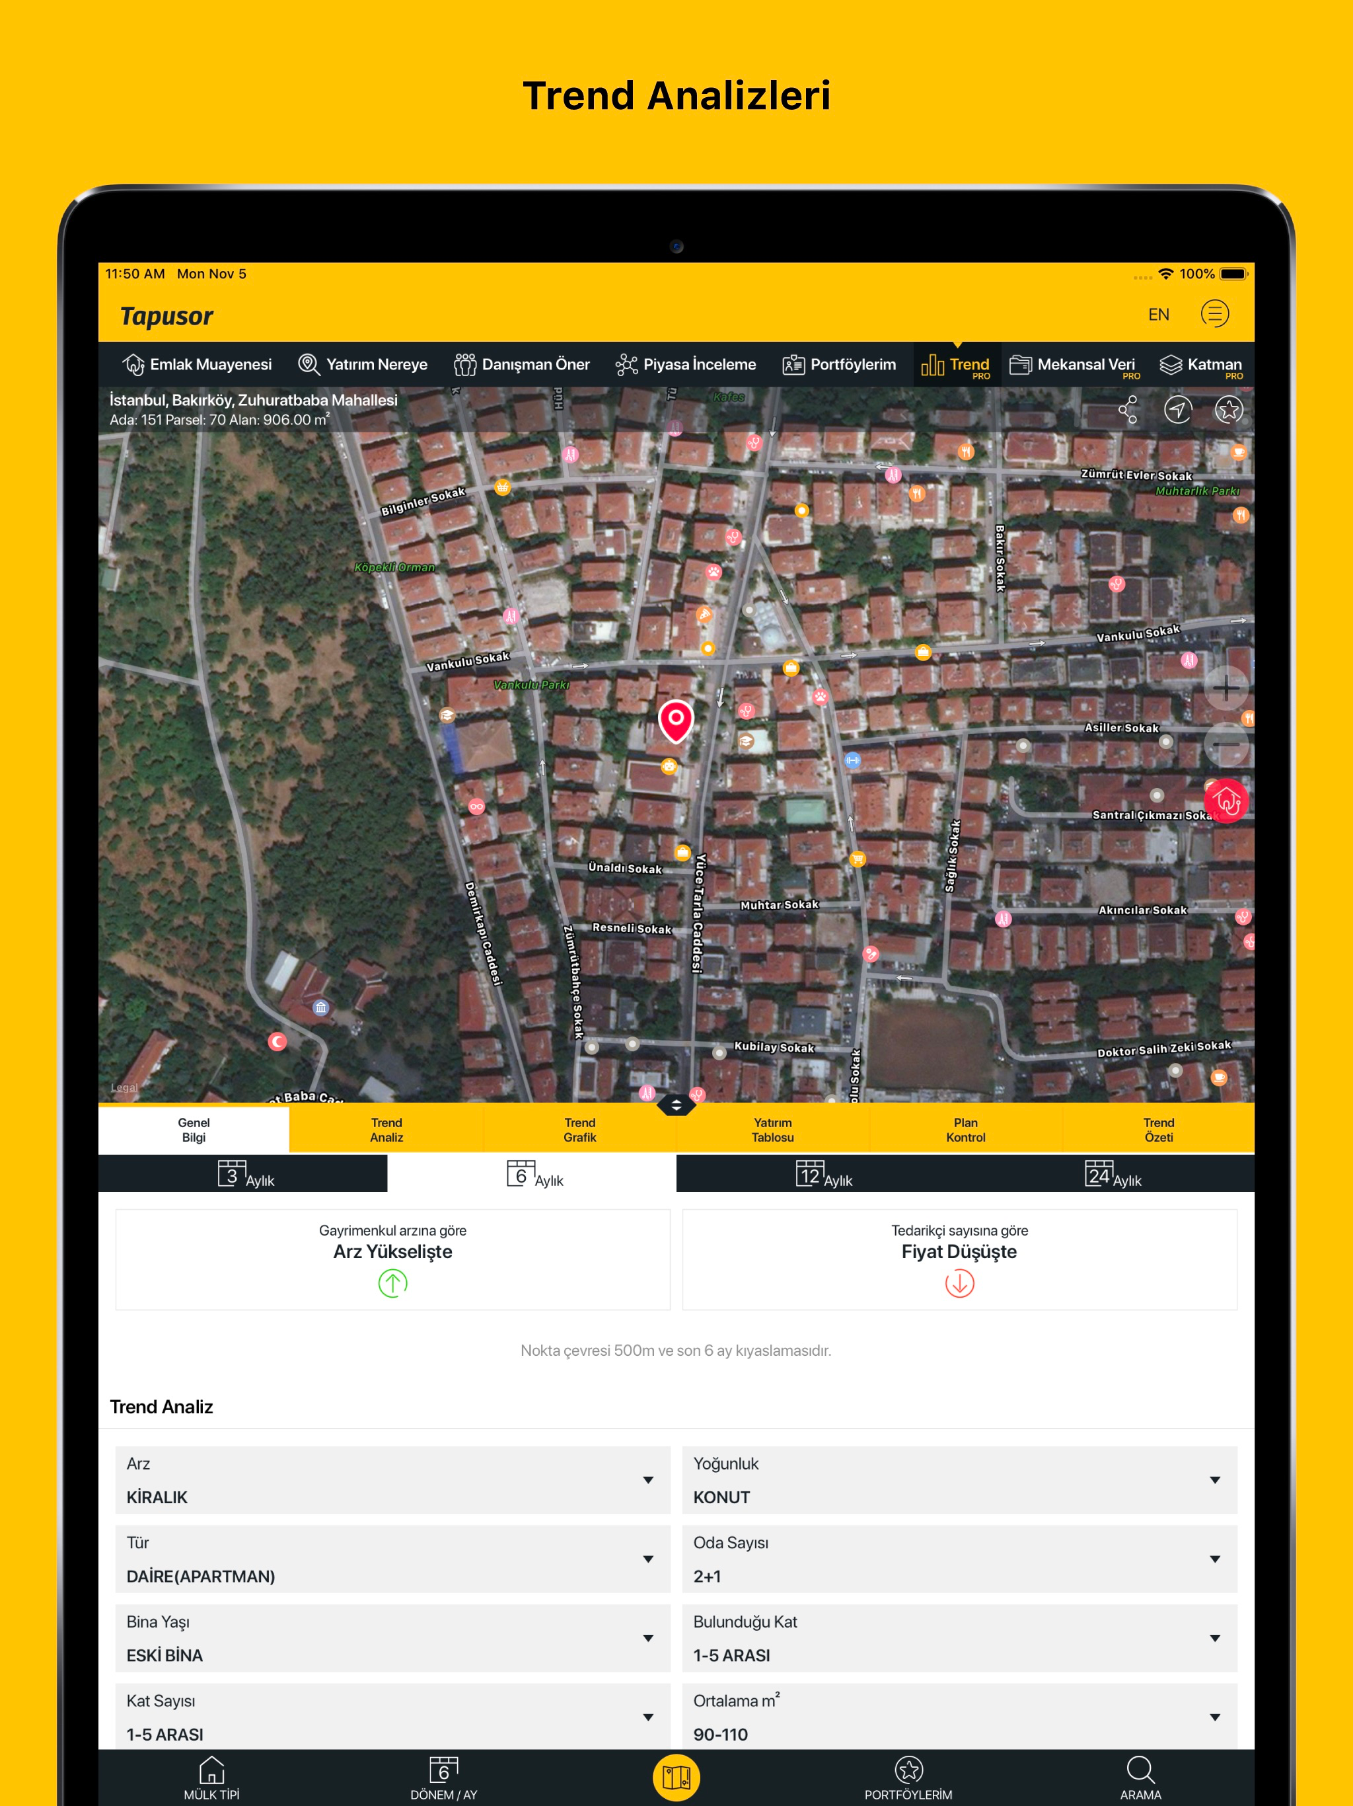1353x1806 pixels.
Task: Open the Arz KİRALIK dropdown
Action: pos(392,1480)
